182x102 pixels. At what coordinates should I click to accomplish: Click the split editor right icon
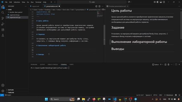click(x=100, y=6)
